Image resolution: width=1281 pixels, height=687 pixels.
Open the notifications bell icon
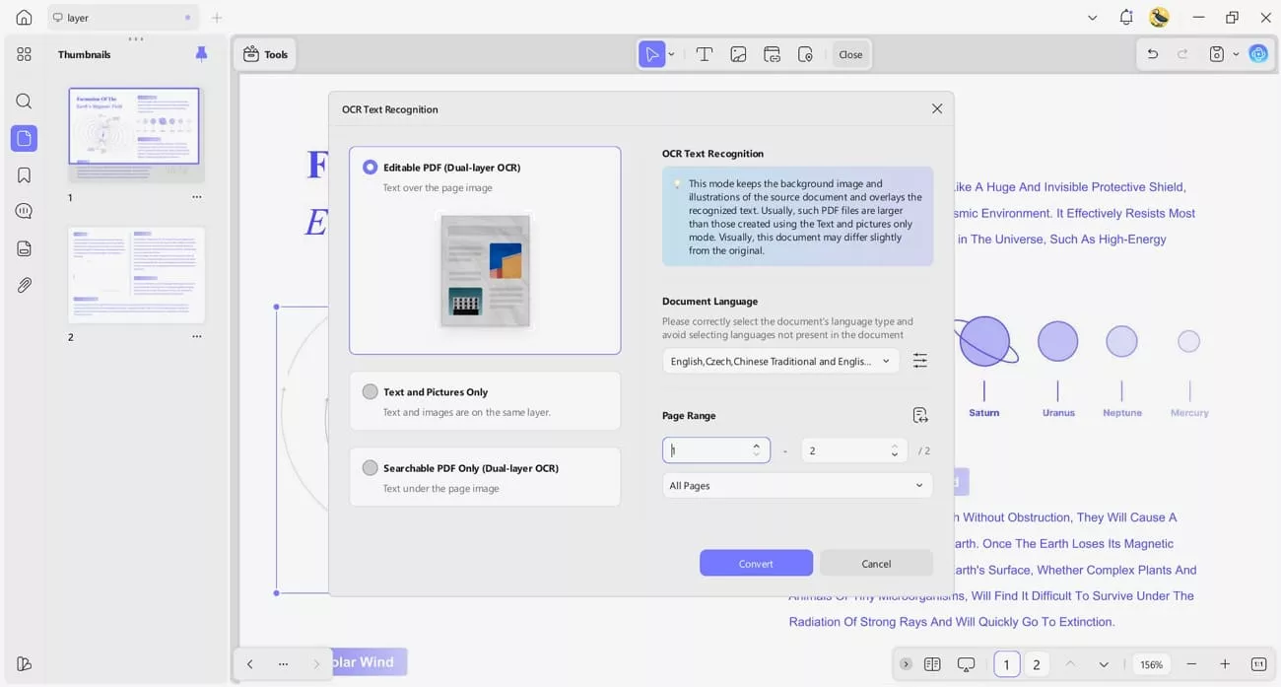point(1126,18)
